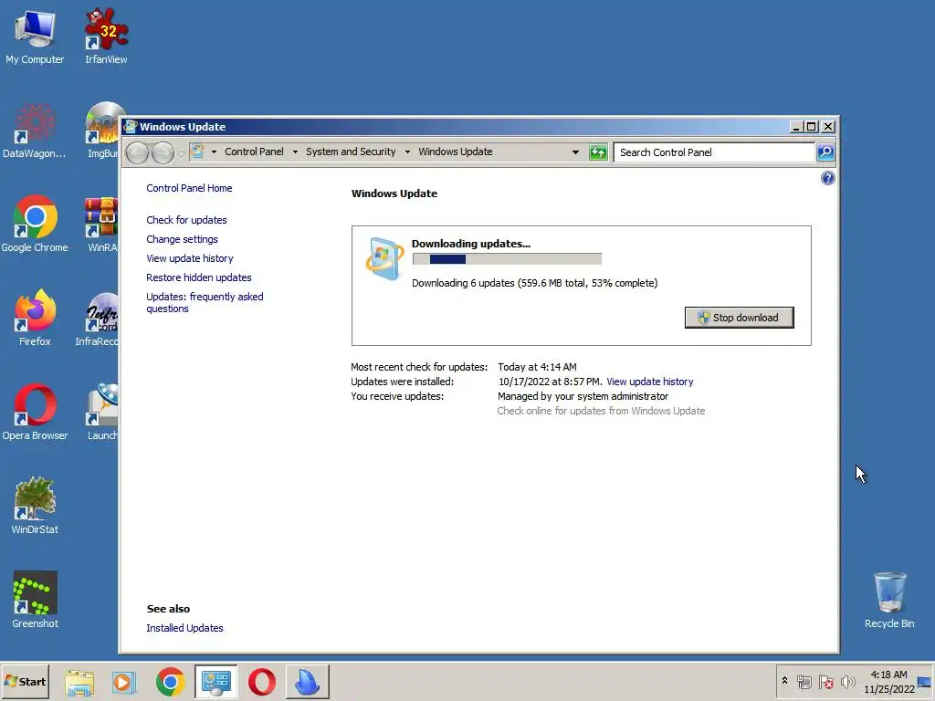The image size is (935, 701).
Task: Click the download progress bar
Action: 507,258
